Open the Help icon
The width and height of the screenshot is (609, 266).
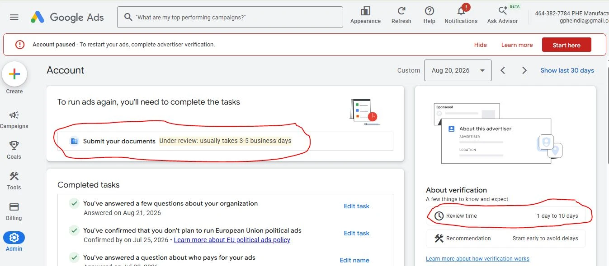(x=430, y=11)
